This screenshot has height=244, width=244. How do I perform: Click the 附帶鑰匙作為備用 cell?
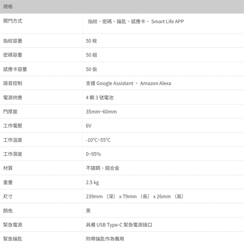105,239
